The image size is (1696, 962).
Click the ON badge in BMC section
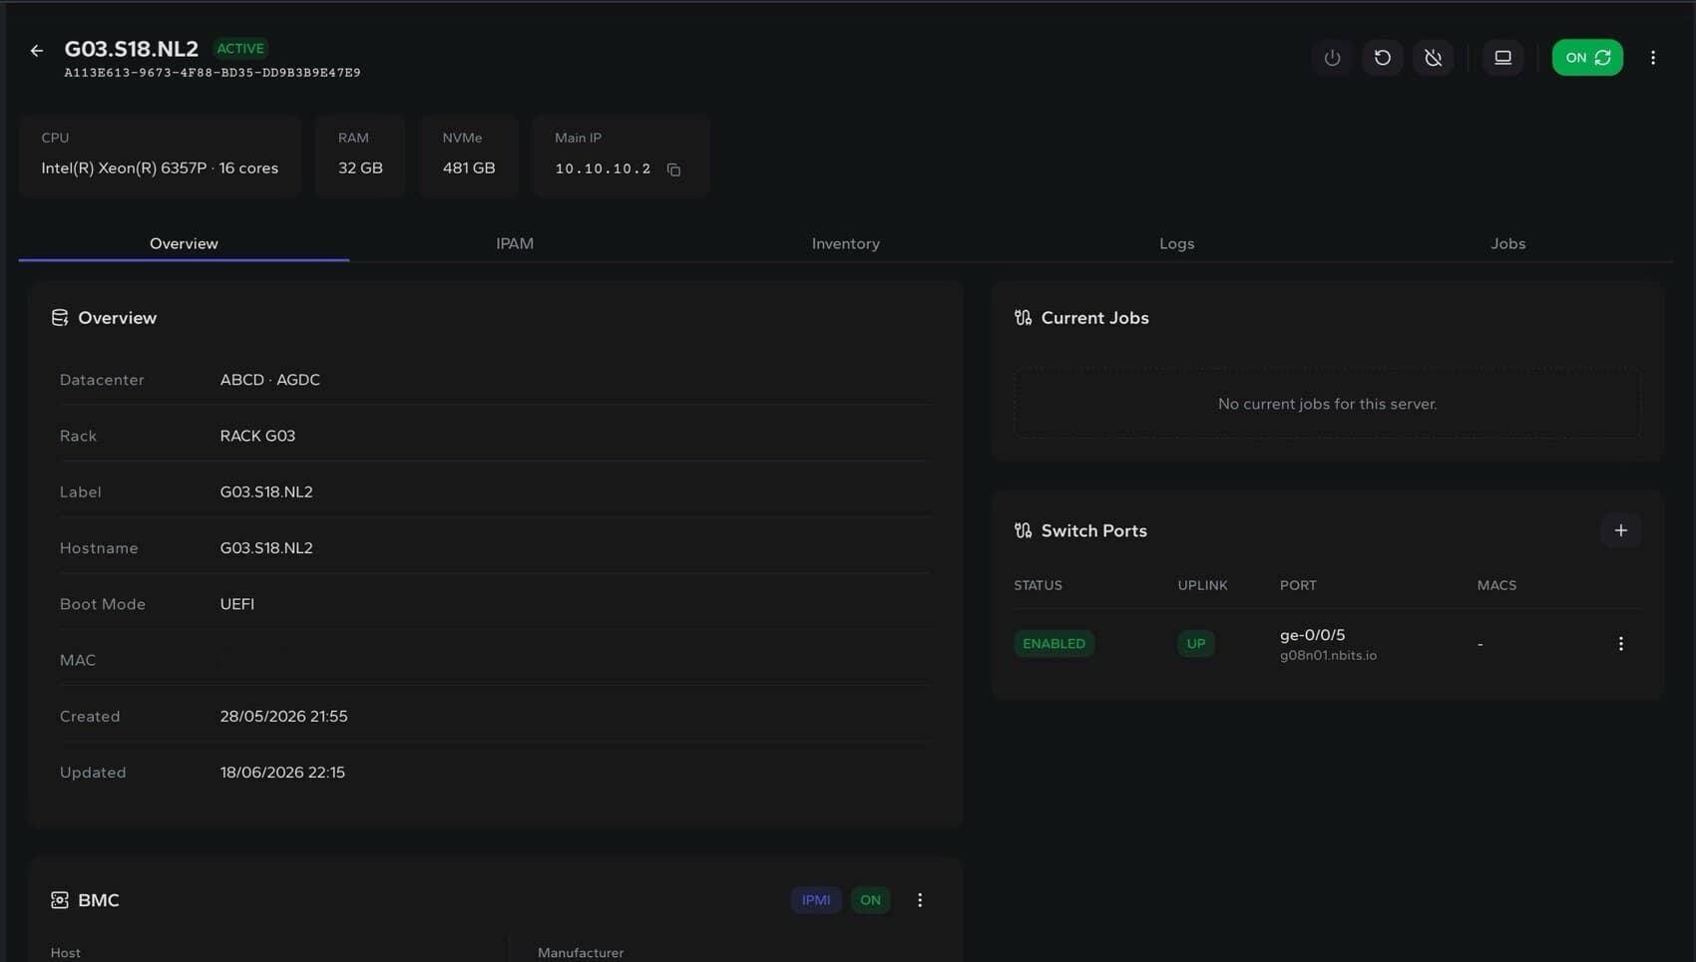click(871, 900)
